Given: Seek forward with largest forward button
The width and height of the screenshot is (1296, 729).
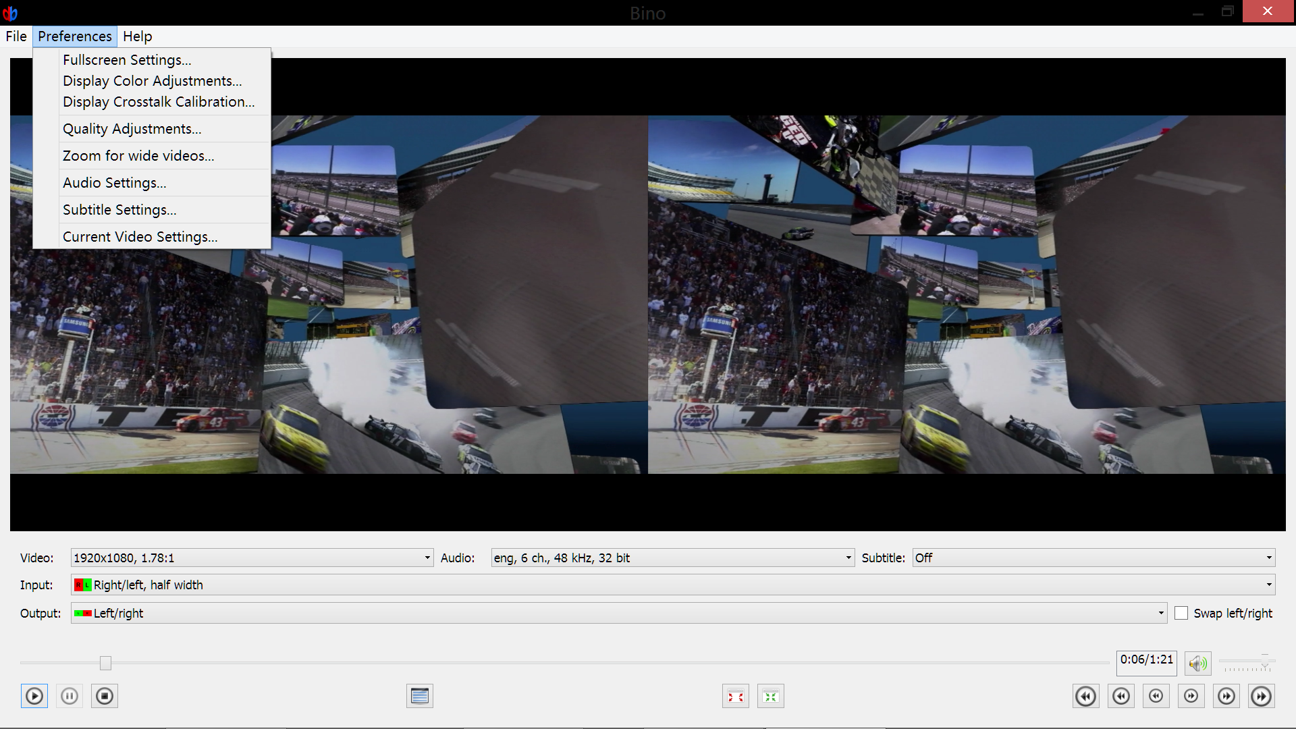Looking at the screenshot, I should [x=1262, y=696].
